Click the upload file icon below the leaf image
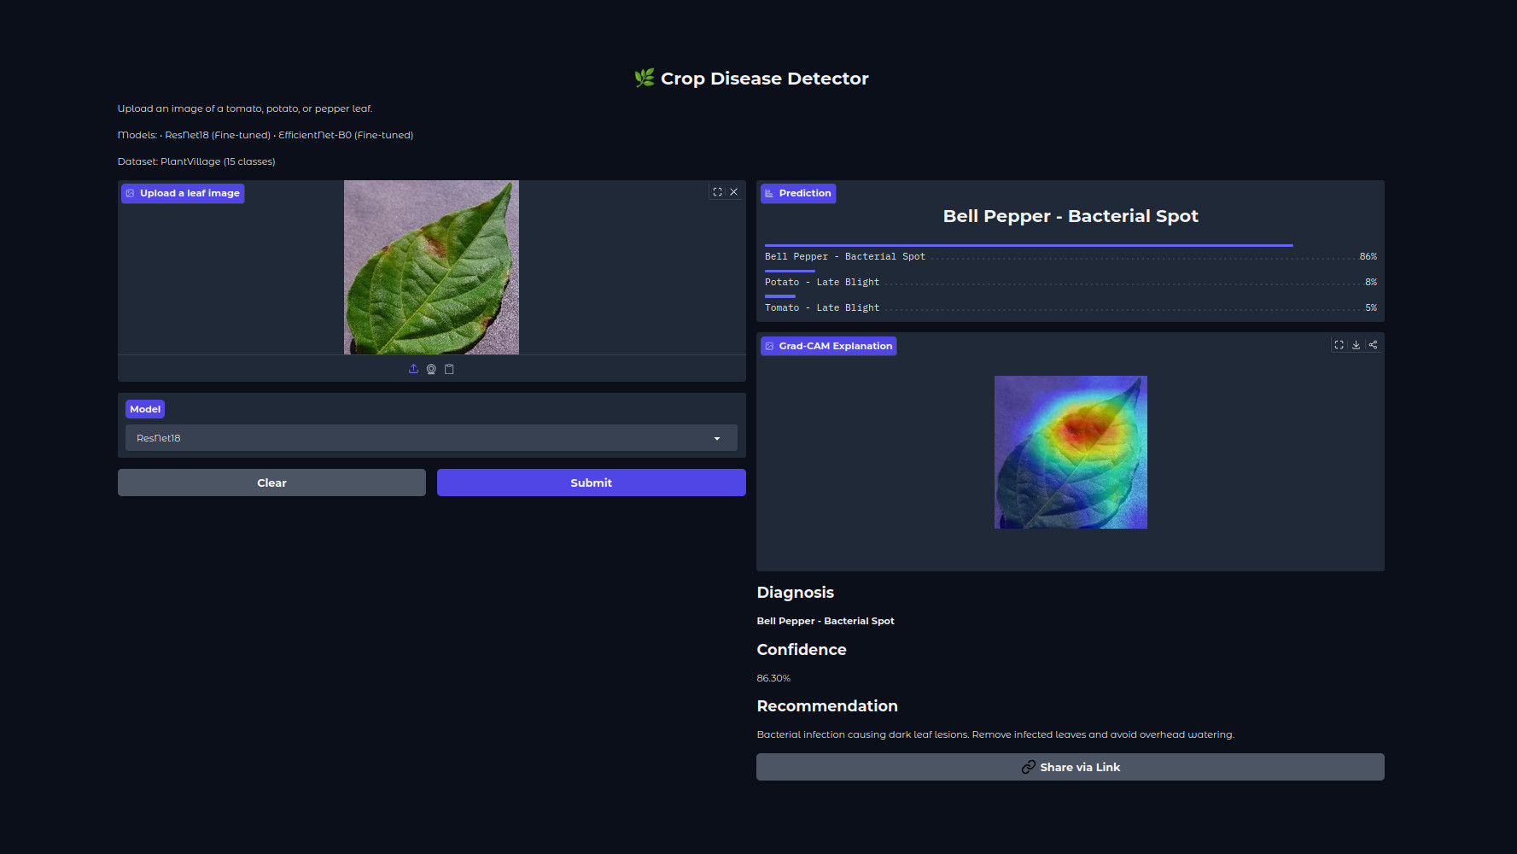The height and width of the screenshot is (854, 1517). (x=413, y=369)
